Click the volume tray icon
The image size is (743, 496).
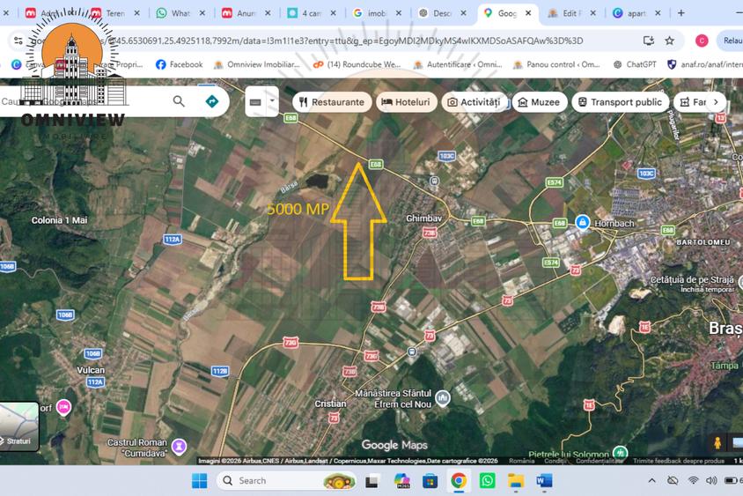click(x=711, y=481)
